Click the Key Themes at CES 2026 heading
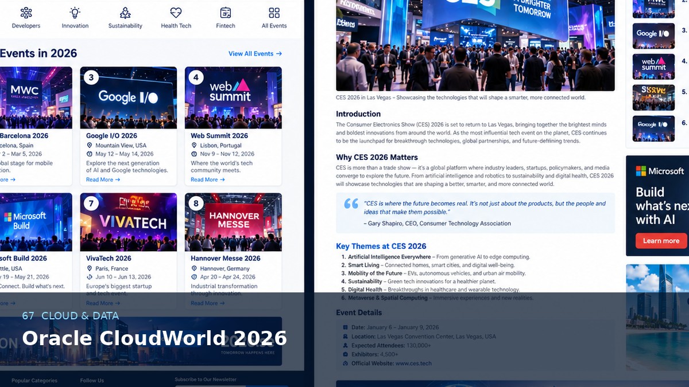The height and width of the screenshot is (387, 689). point(381,246)
